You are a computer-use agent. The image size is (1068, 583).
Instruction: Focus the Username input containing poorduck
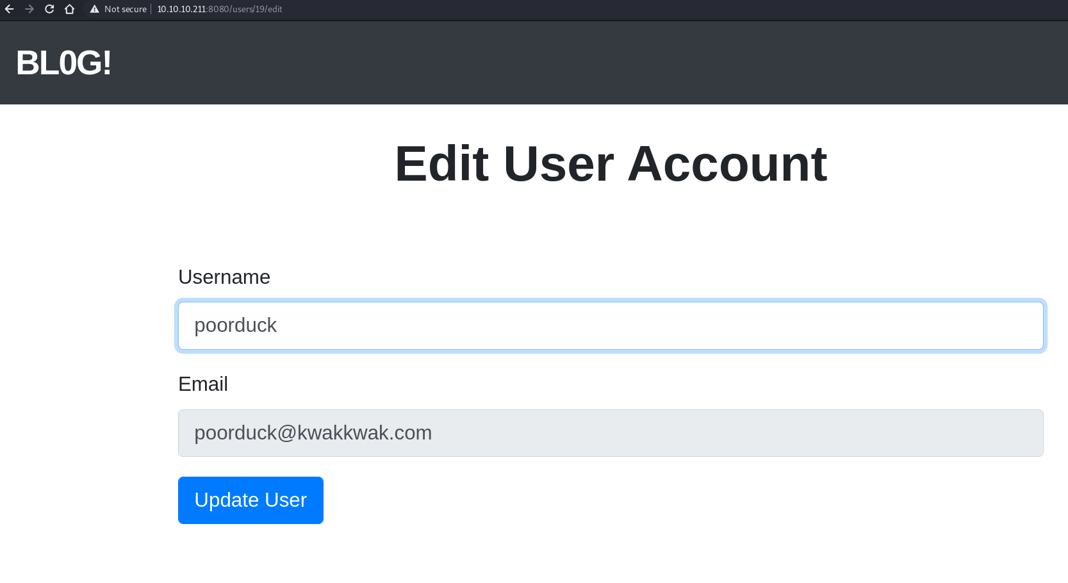click(610, 325)
